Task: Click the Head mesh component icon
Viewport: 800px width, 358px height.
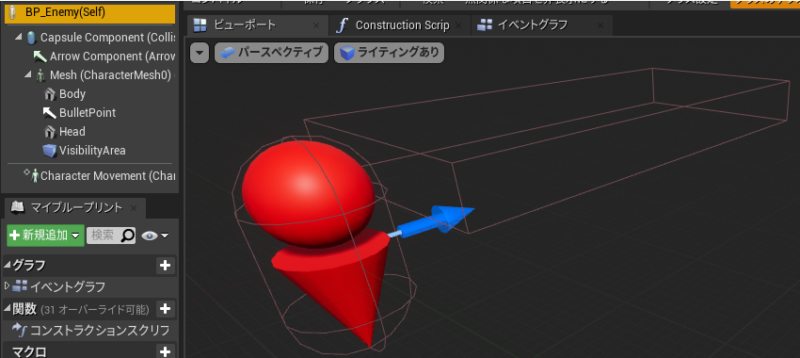Action: click(x=50, y=132)
